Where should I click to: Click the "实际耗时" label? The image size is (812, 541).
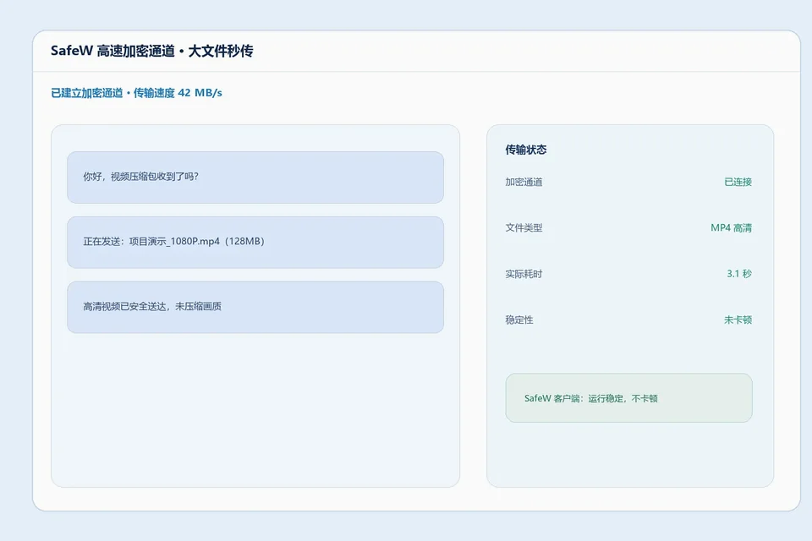click(524, 274)
